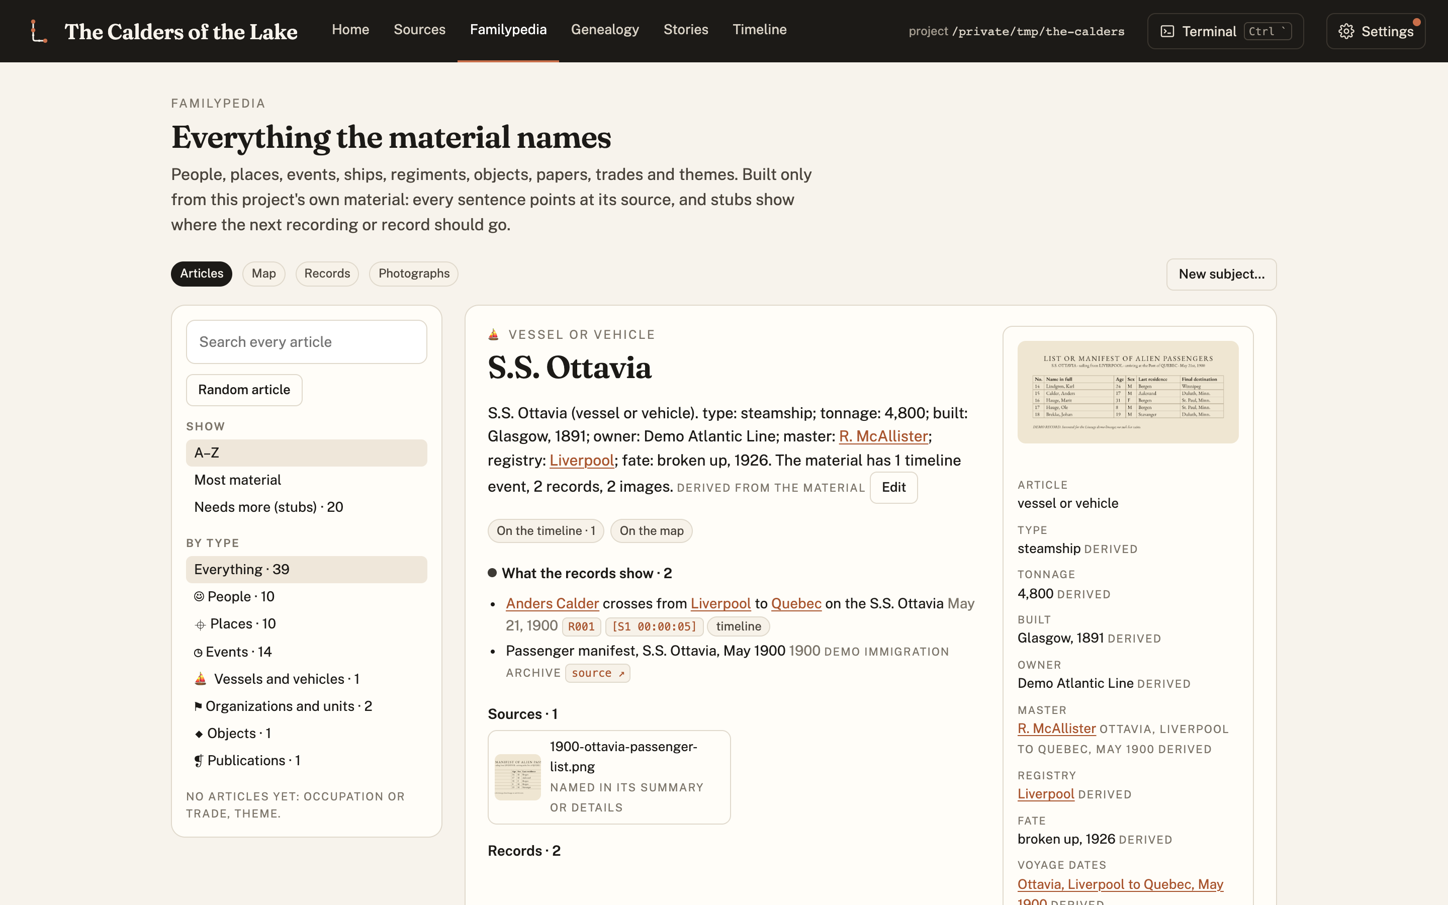
Task: Focus the Search every article field
Action: point(306,342)
